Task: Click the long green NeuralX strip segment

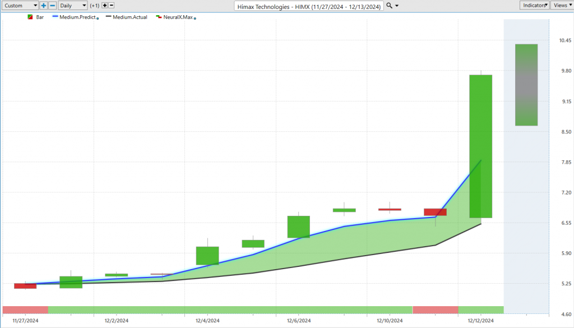Action: [230, 309]
